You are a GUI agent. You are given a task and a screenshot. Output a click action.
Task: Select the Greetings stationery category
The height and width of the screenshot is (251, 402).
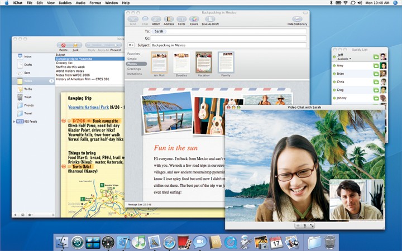[134, 69]
